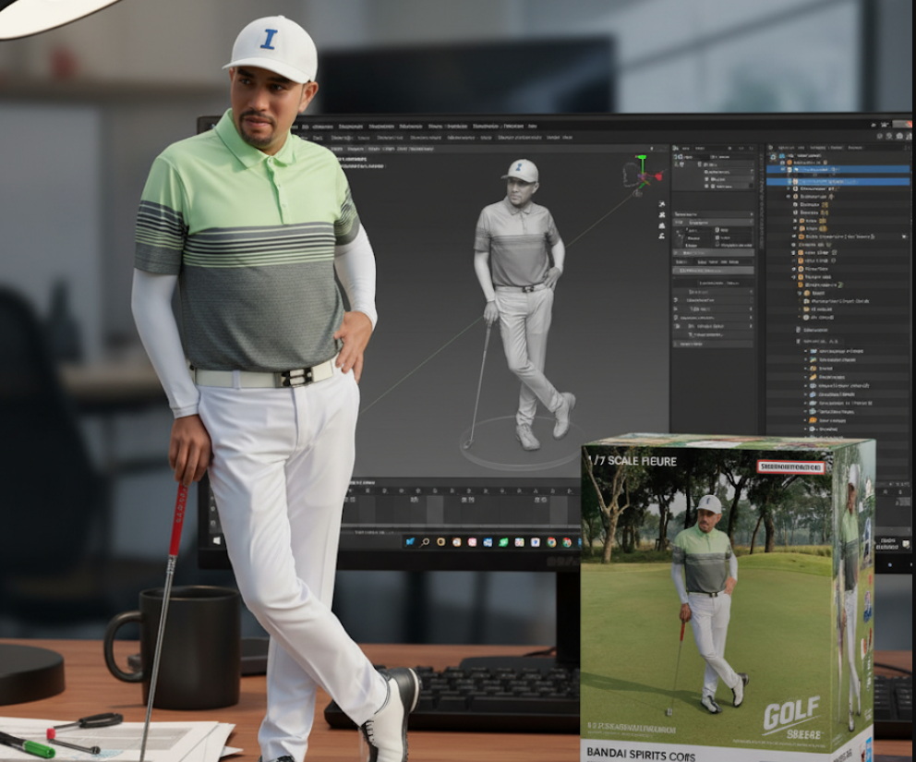Open the last menu in the top menu bar

coord(532,126)
